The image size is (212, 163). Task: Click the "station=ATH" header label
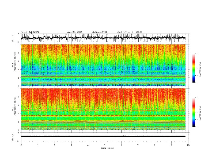click(x=99, y=32)
